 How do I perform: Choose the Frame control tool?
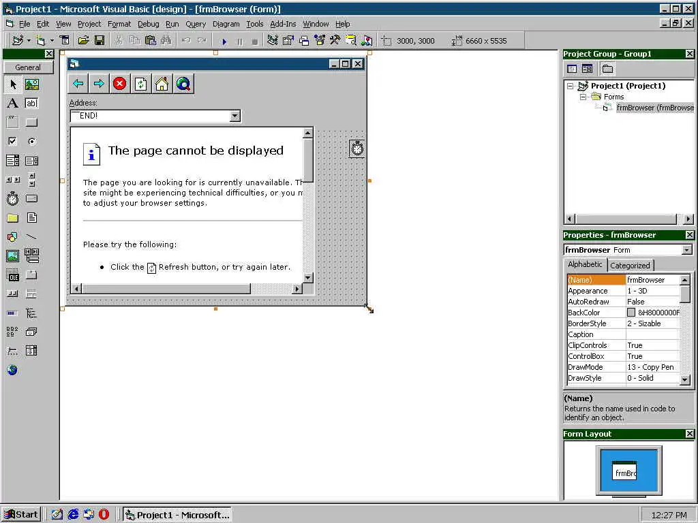click(12, 123)
